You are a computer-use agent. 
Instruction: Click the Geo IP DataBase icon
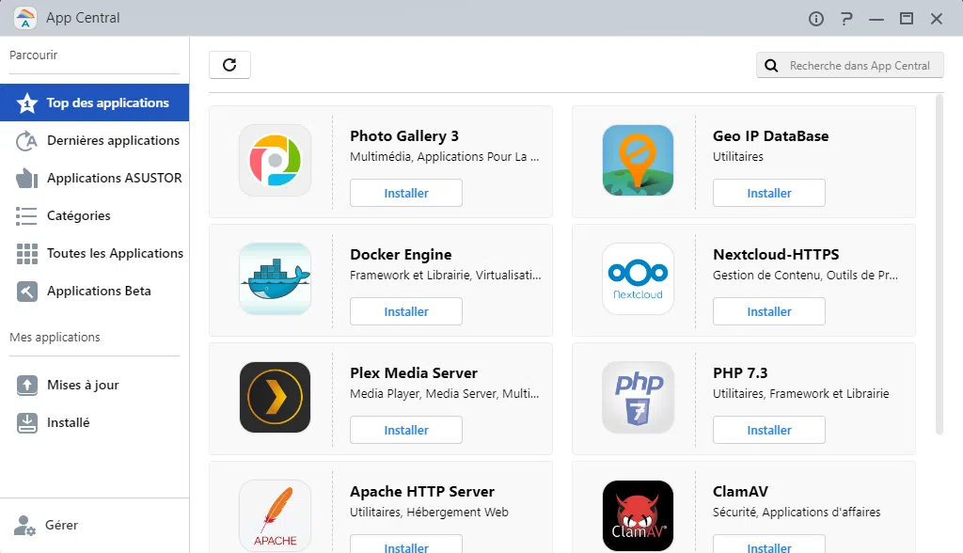(638, 160)
